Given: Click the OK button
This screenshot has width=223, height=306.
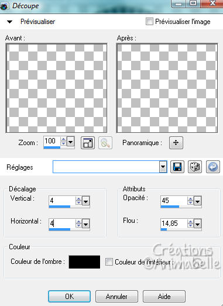Looking at the screenshot, I should click(x=69, y=297).
